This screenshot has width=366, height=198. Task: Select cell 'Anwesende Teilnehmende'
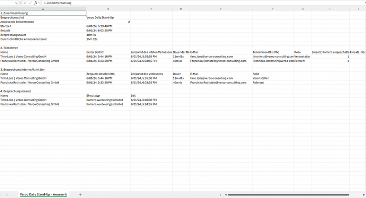point(43,22)
